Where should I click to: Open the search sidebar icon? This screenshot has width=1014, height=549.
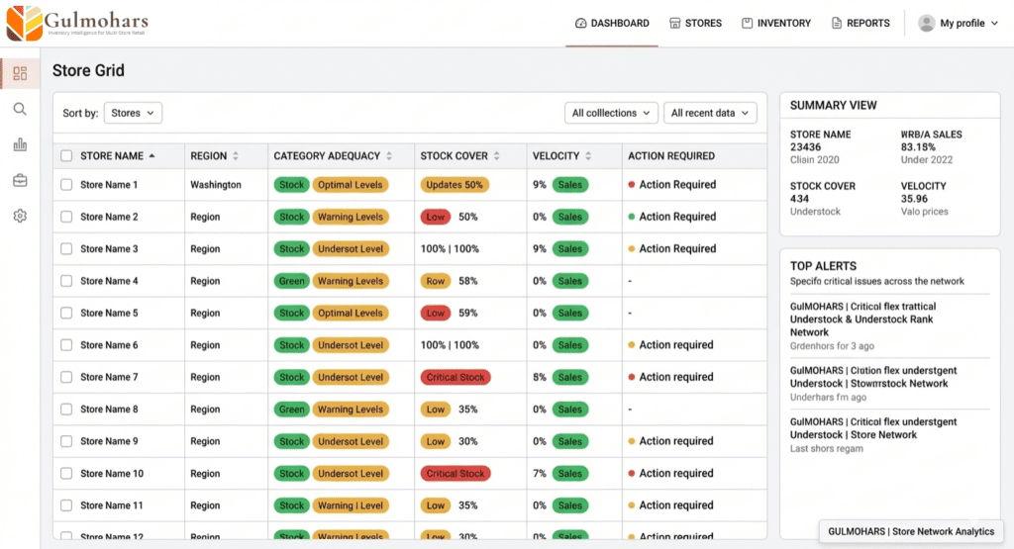click(20, 109)
